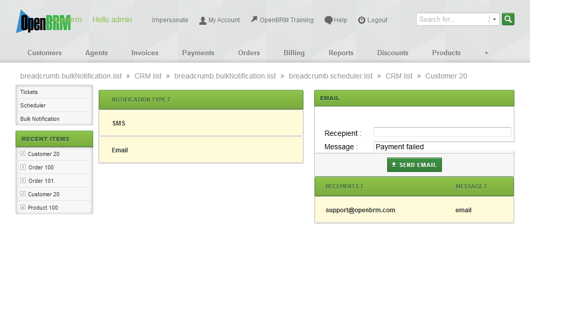
Task: Select the SMS notification type row
Action: tap(201, 123)
